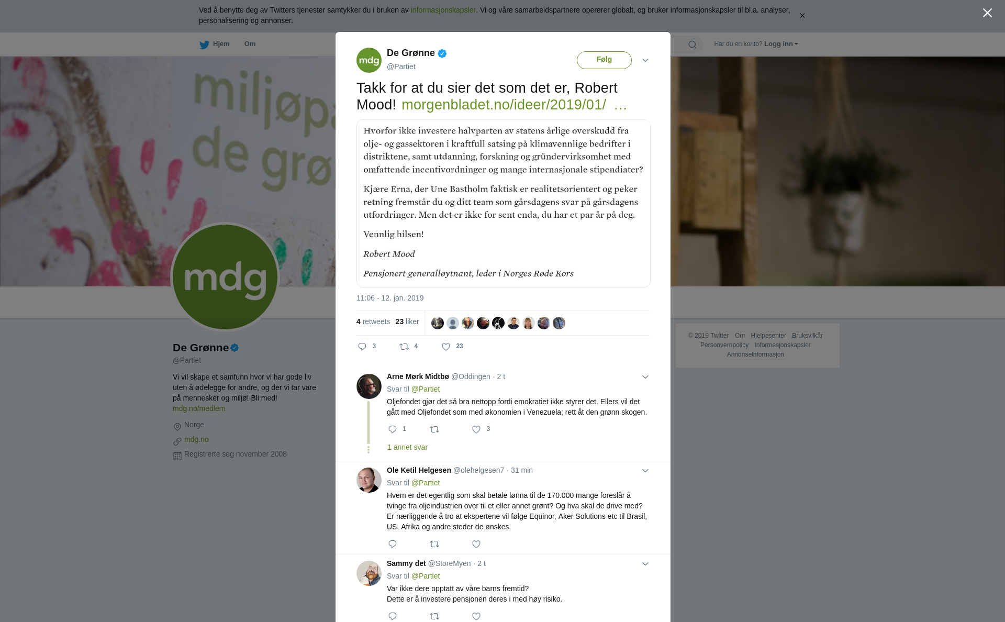Close the tweet overlay with the X
Image resolution: width=1005 pixels, height=622 pixels.
(x=987, y=13)
